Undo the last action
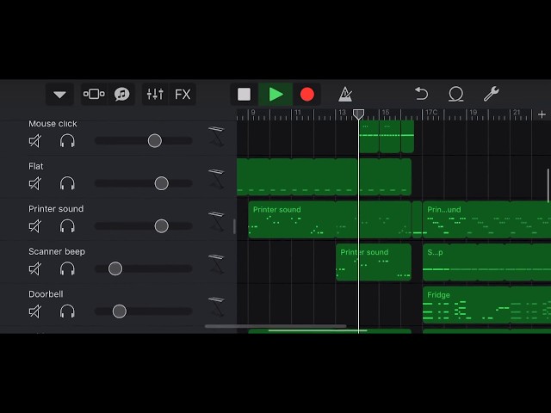551x413 pixels. [x=421, y=95]
